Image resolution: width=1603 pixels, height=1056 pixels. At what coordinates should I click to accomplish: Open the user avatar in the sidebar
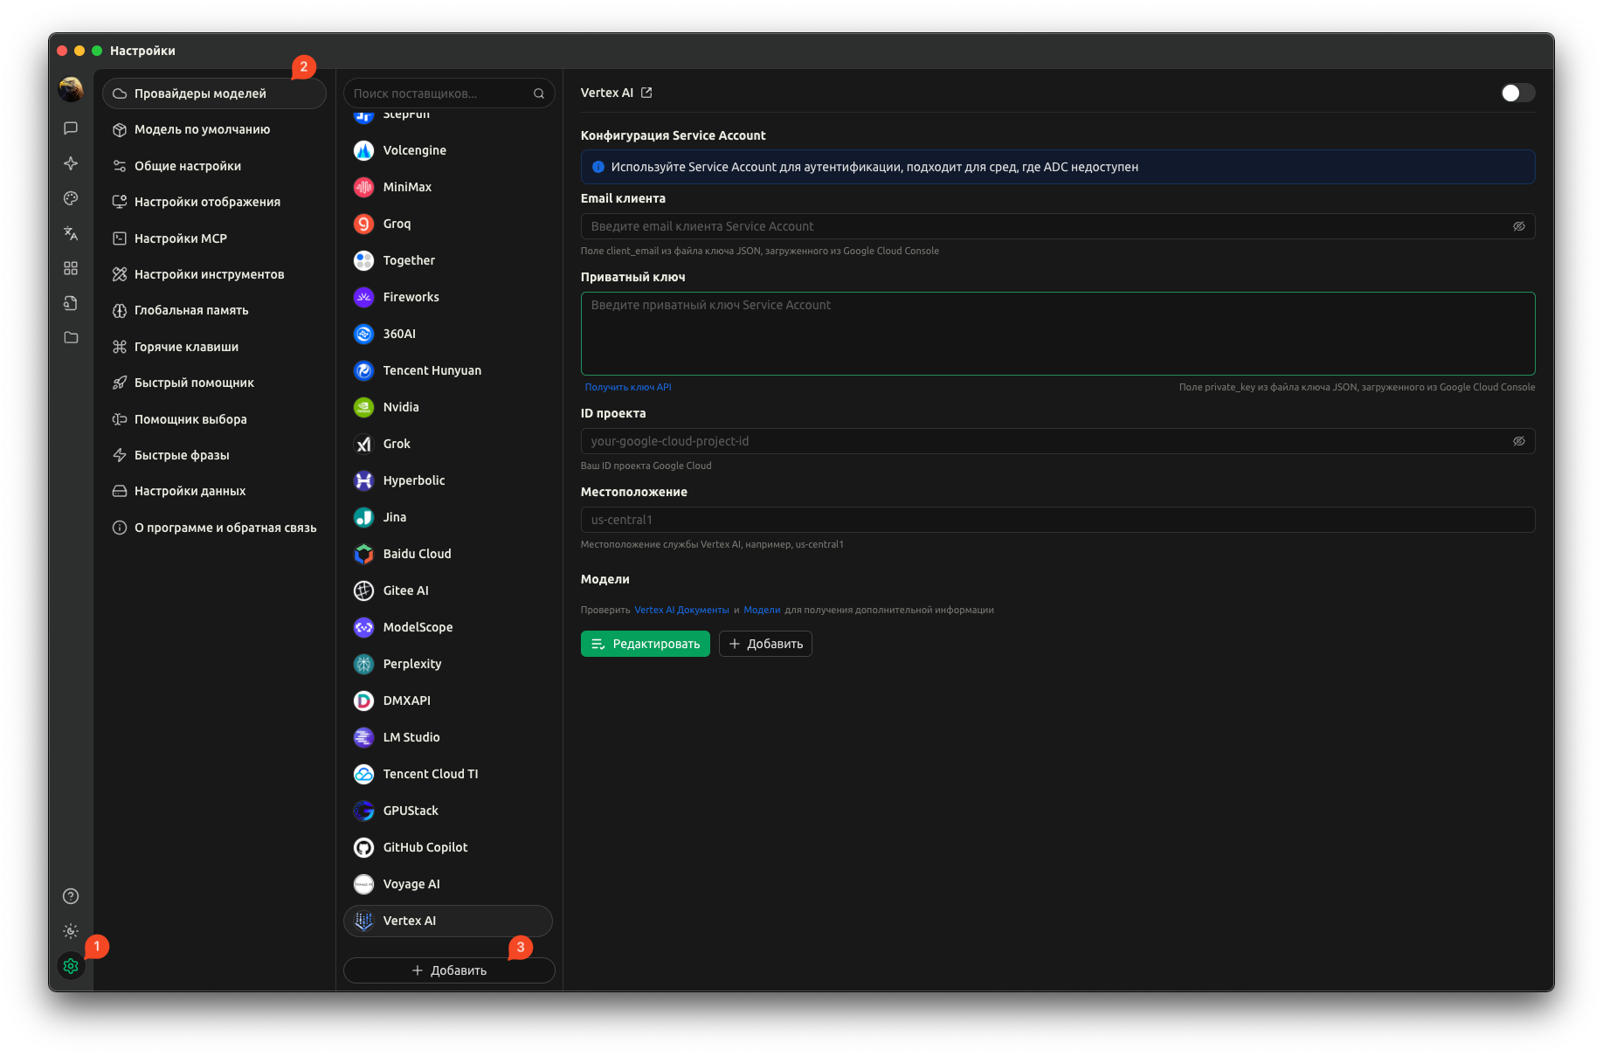point(71,89)
